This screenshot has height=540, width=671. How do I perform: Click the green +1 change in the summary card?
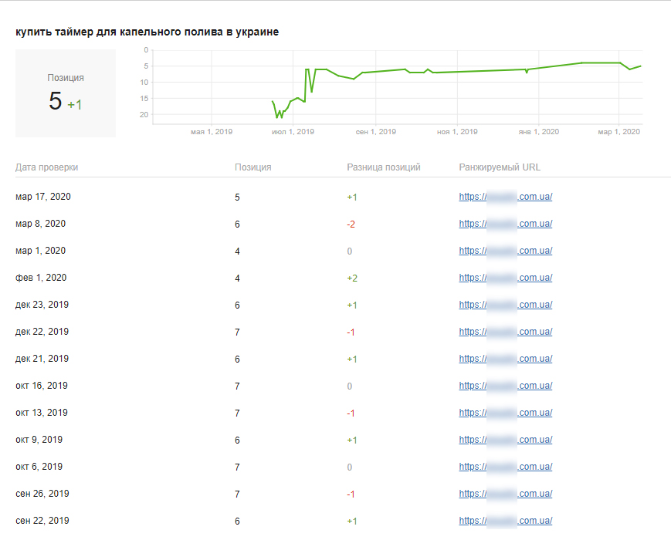point(74,104)
